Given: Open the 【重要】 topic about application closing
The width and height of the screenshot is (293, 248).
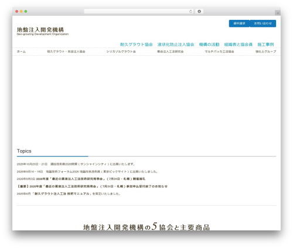Looking at the screenshot, I should (x=92, y=186).
